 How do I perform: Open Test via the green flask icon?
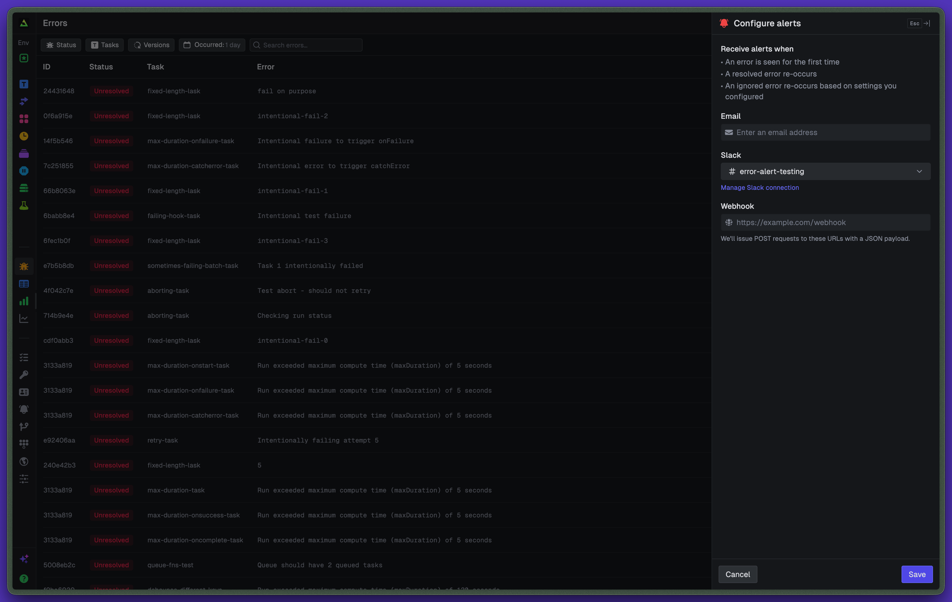coord(24,205)
